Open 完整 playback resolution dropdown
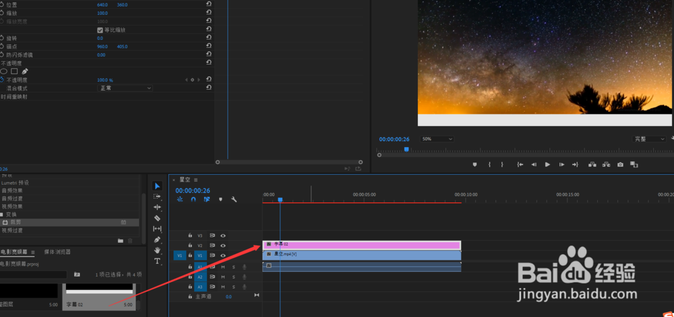 [649, 139]
